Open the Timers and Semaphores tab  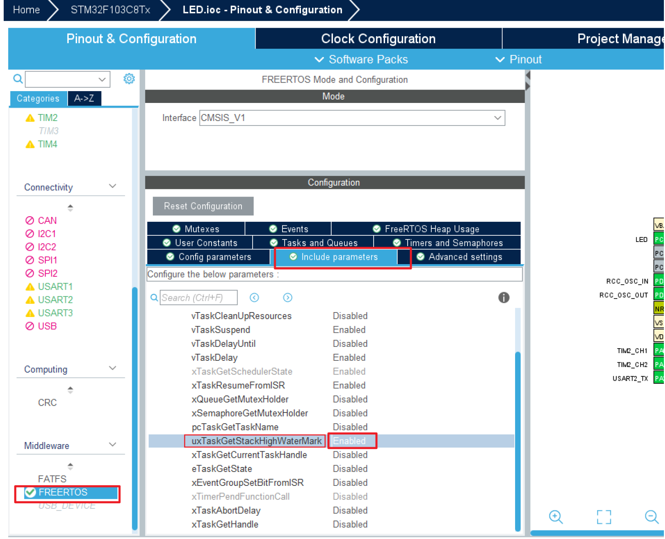(x=448, y=243)
